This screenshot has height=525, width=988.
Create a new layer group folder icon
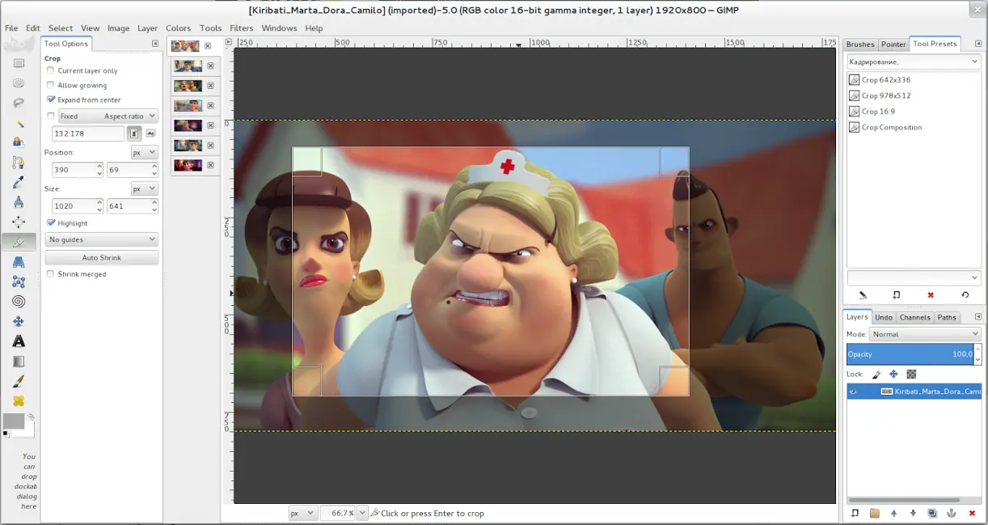tap(875, 513)
